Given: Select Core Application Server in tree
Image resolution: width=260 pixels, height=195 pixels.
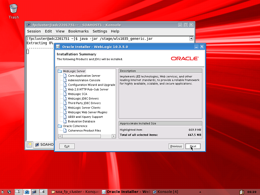Looking at the screenshot, I should 84,76.
